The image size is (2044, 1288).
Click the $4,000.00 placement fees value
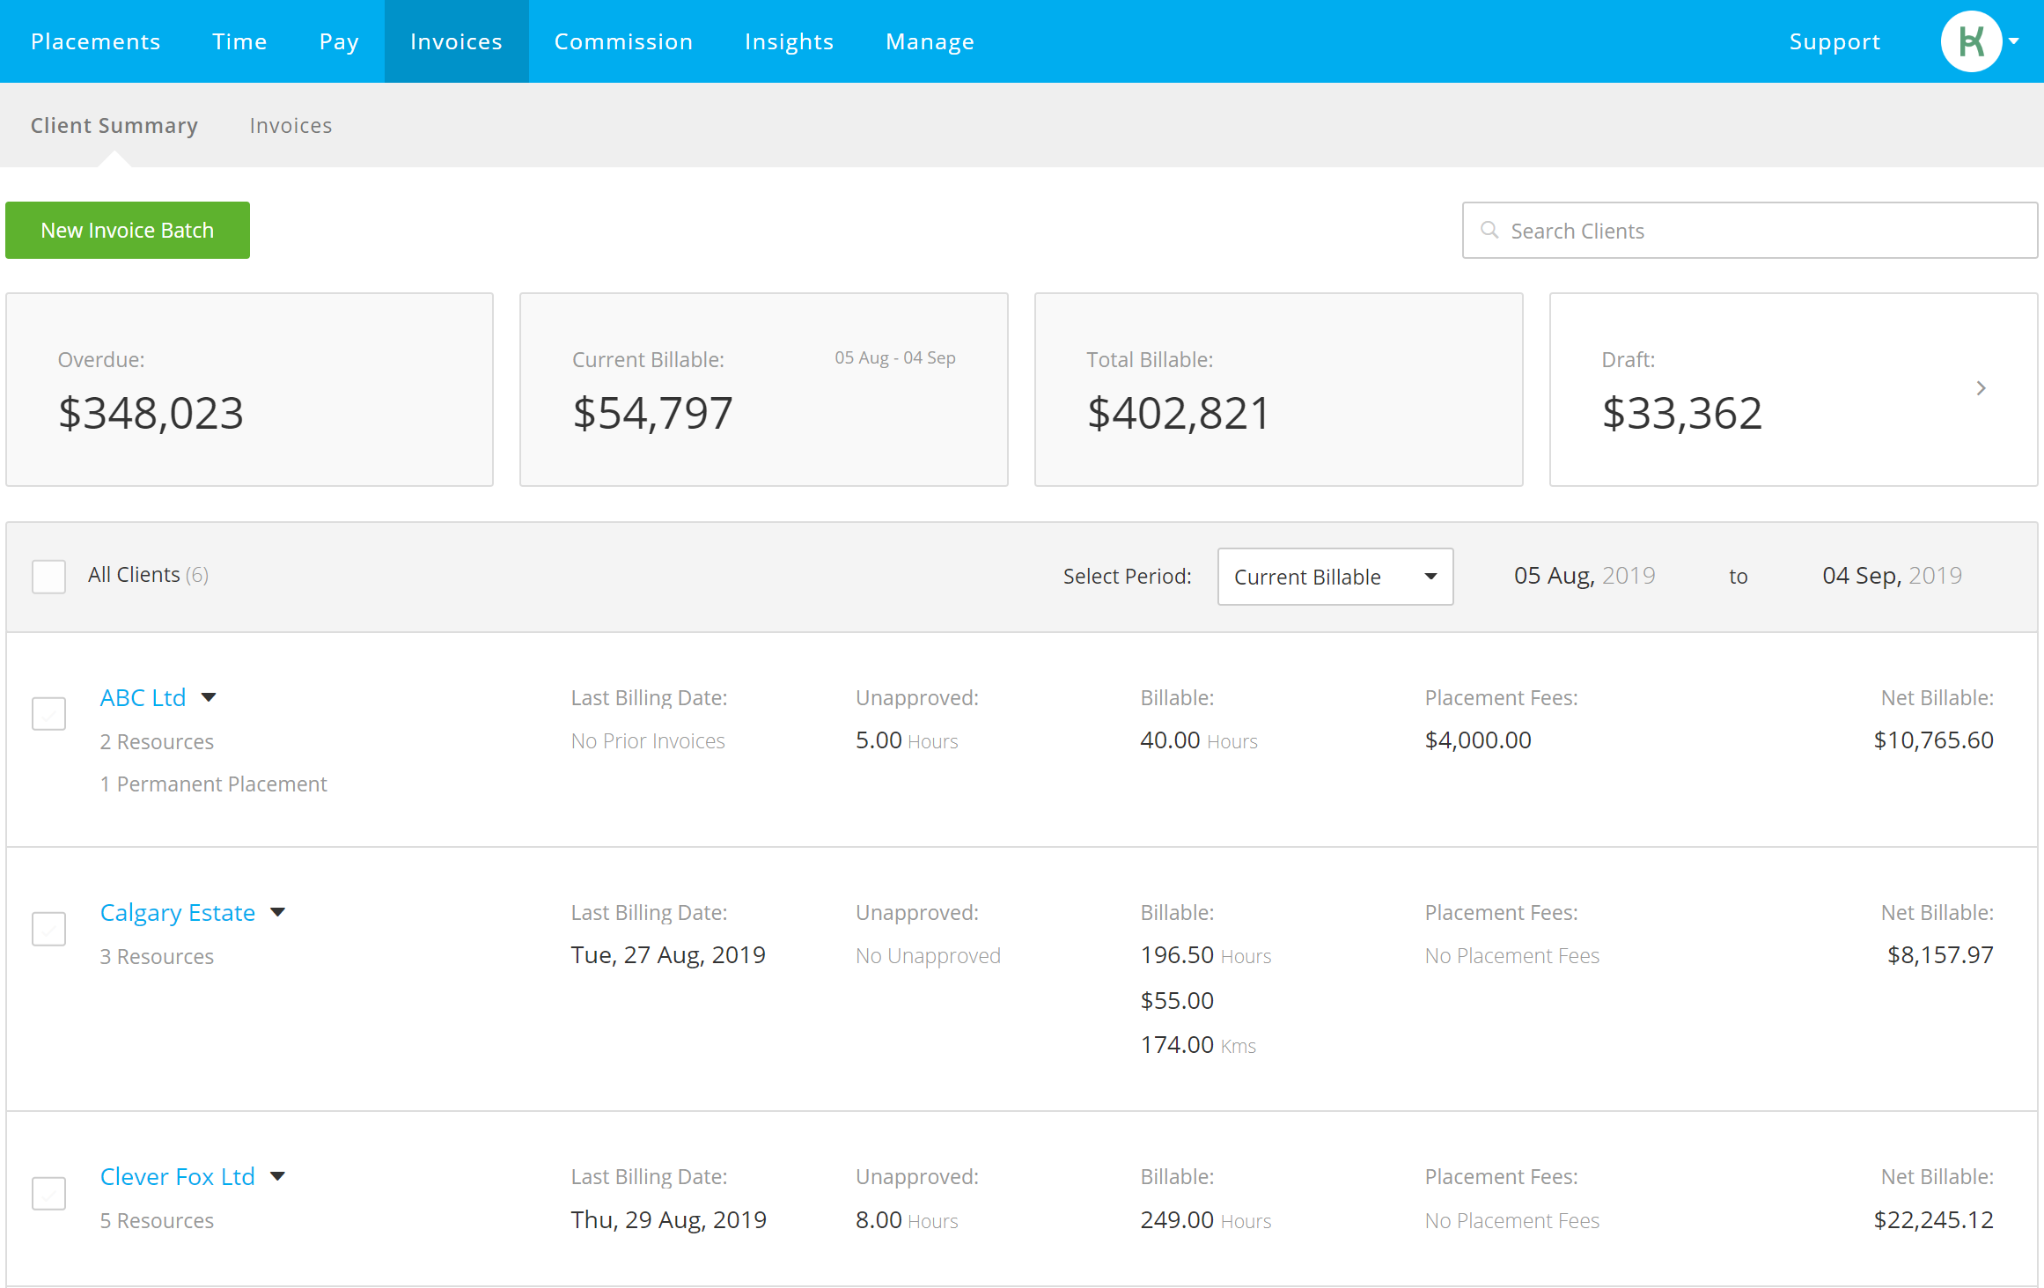1478,740
